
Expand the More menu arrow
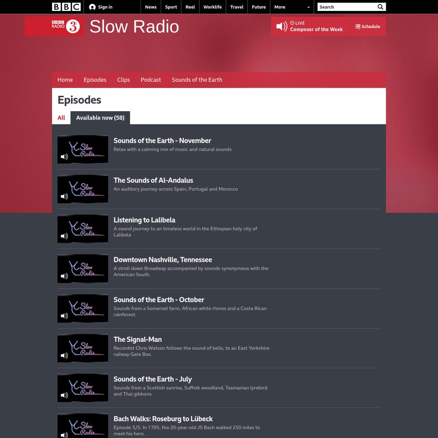[x=308, y=7]
